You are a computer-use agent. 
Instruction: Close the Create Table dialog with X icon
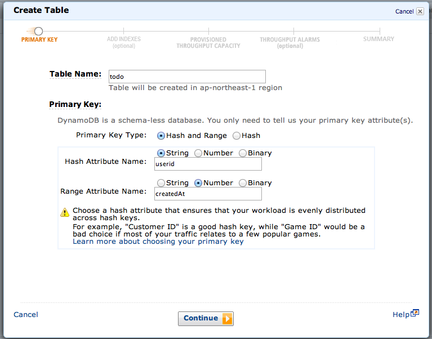[420, 11]
